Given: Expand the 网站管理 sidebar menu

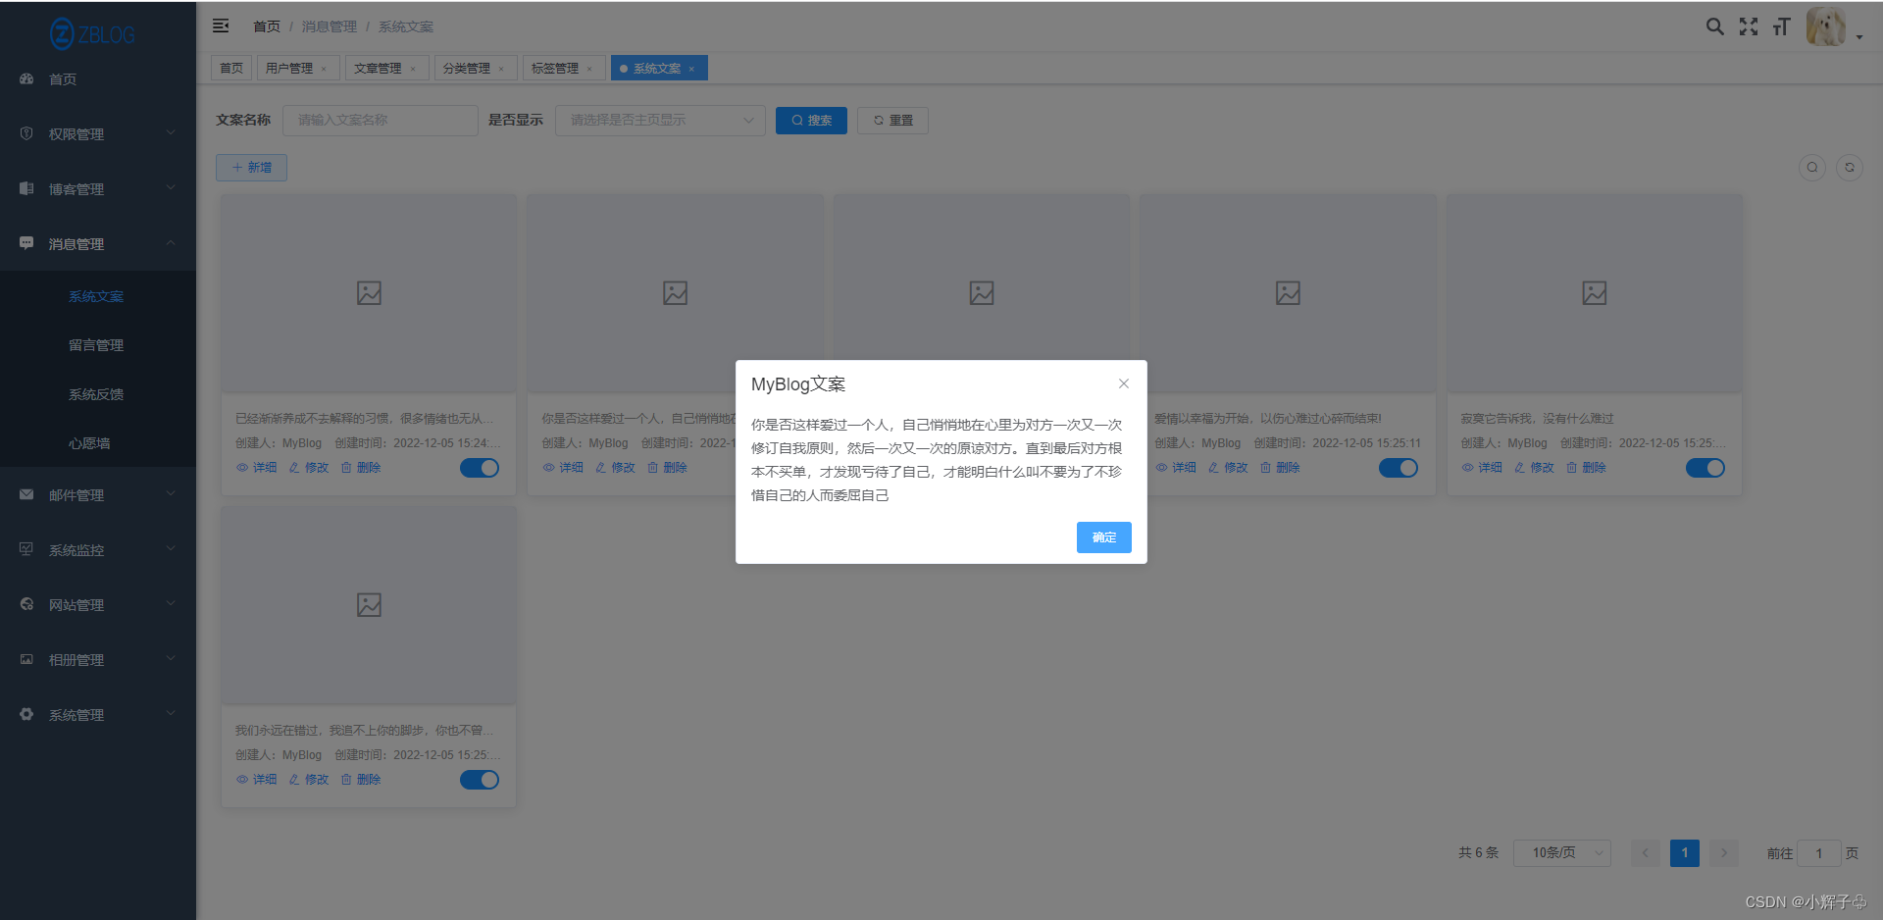Looking at the screenshot, I should (98, 604).
